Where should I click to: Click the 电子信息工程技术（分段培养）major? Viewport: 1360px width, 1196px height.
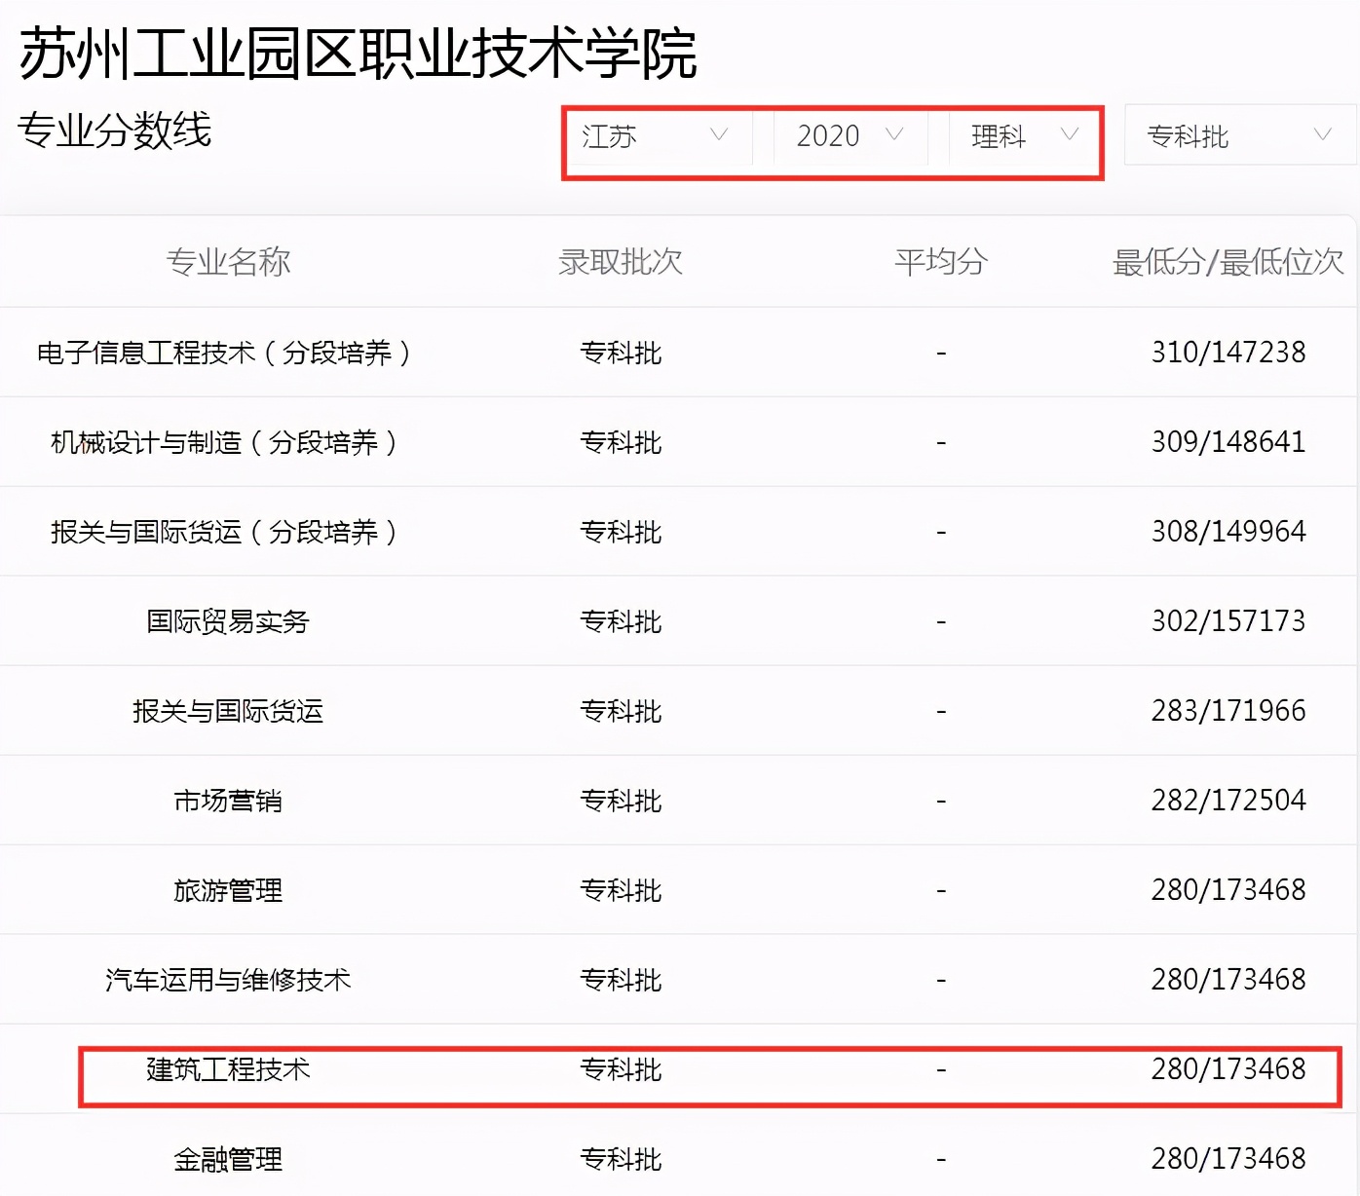tap(225, 353)
